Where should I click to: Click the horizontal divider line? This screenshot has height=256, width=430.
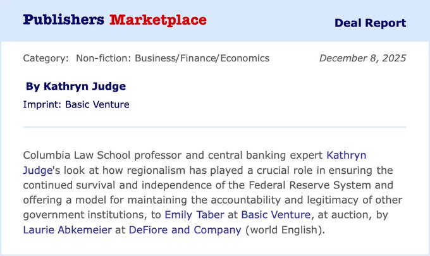214,127
